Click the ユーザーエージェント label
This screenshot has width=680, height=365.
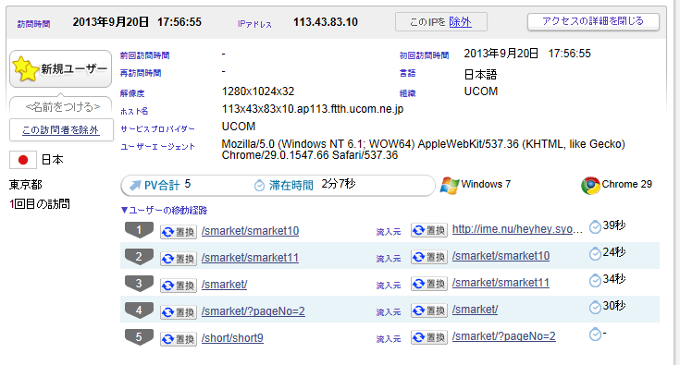[x=157, y=147]
